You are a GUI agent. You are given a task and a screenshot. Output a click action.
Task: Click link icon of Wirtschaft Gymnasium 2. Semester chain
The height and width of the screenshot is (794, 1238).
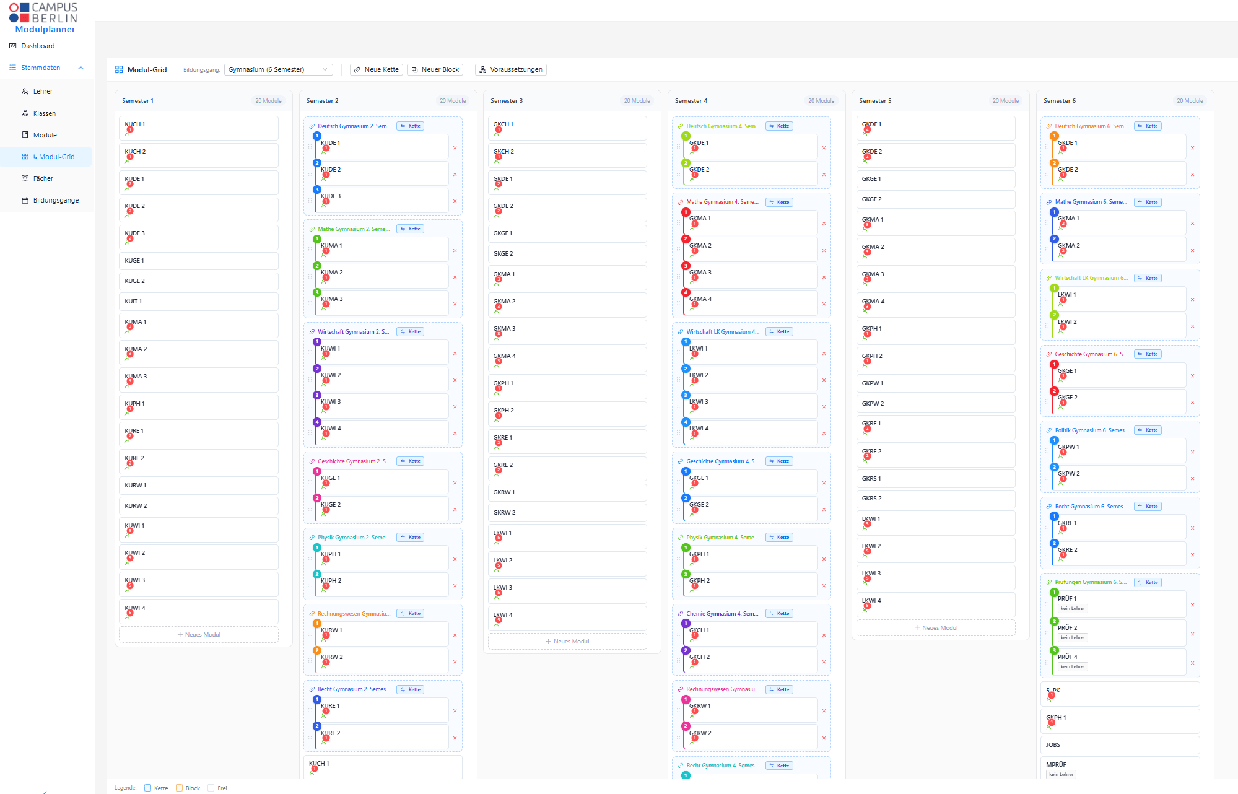point(312,332)
